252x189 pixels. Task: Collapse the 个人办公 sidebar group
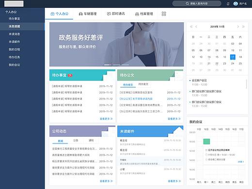click(11, 12)
